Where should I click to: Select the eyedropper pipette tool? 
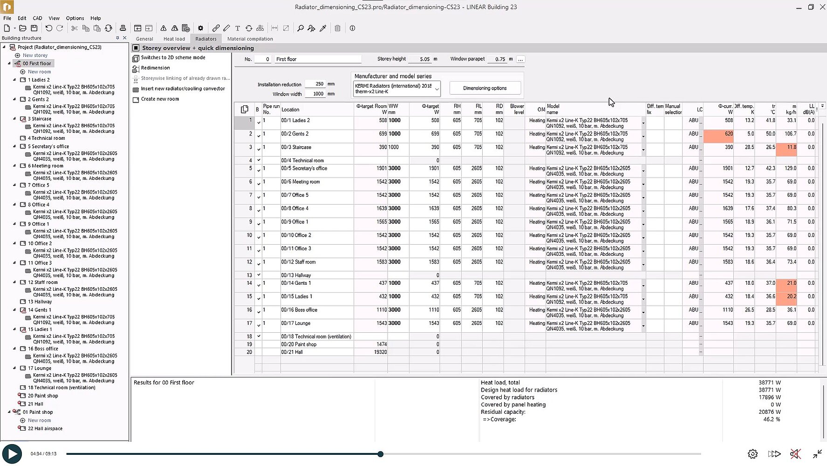(323, 28)
